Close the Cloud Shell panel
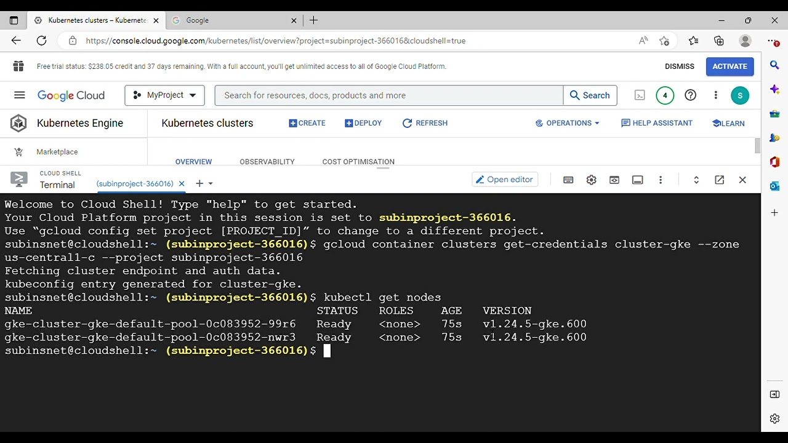The image size is (788, 443). 742,180
